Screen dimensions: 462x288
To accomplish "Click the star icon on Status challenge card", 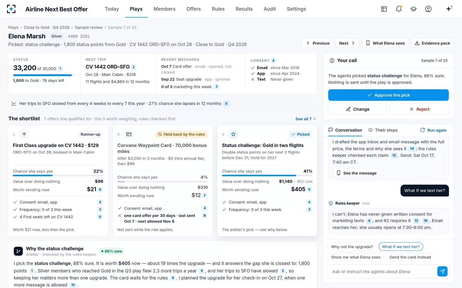I will point(233,134).
